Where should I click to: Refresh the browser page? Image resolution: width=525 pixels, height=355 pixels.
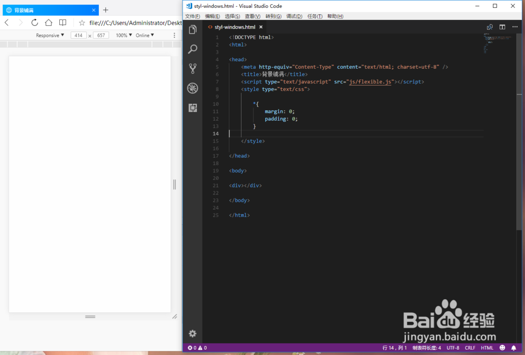coord(35,23)
